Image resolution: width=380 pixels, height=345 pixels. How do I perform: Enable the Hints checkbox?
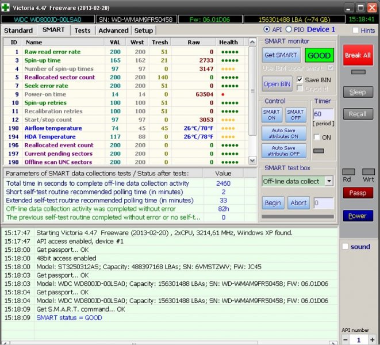[x=355, y=30]
